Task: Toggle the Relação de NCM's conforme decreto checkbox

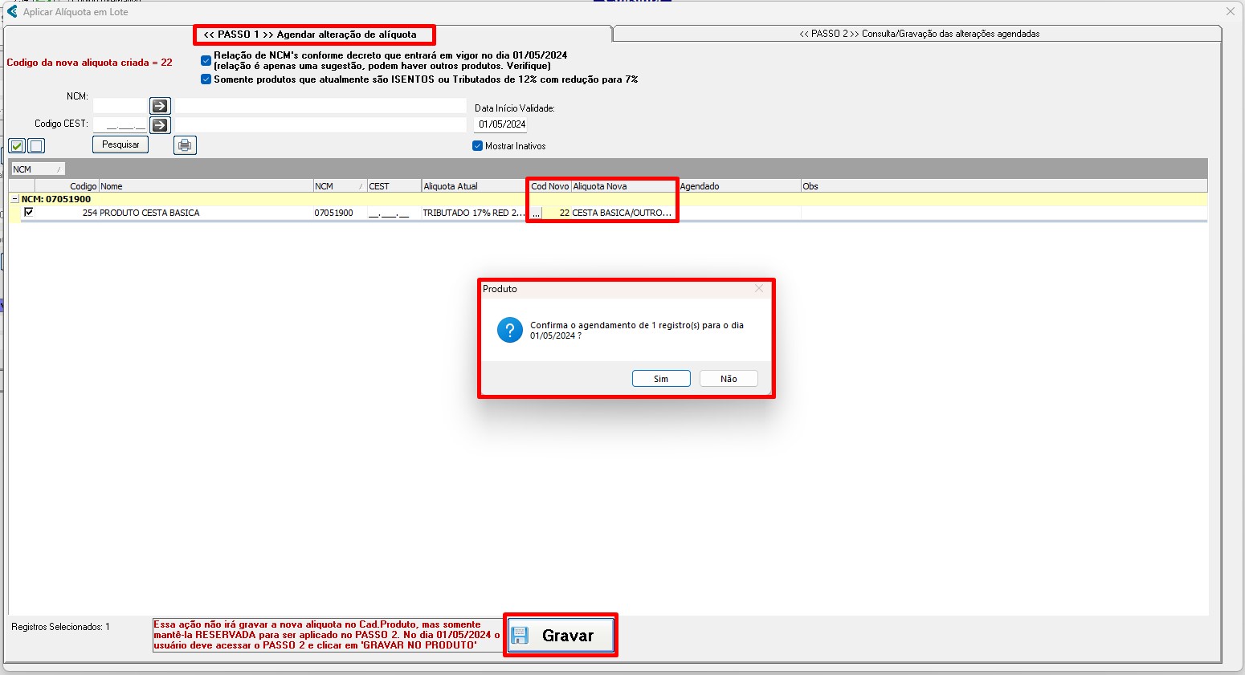Action: tap(206, 60)
